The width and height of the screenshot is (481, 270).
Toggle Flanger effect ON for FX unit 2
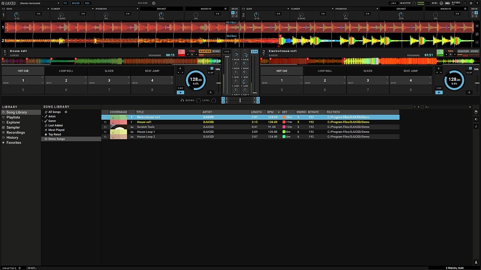point(323,14)
